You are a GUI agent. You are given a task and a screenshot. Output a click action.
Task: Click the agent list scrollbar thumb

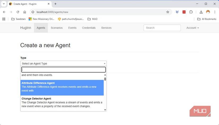[105, 79]
